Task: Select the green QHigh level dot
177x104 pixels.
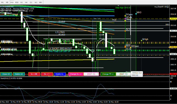Action: coord(142,41)
